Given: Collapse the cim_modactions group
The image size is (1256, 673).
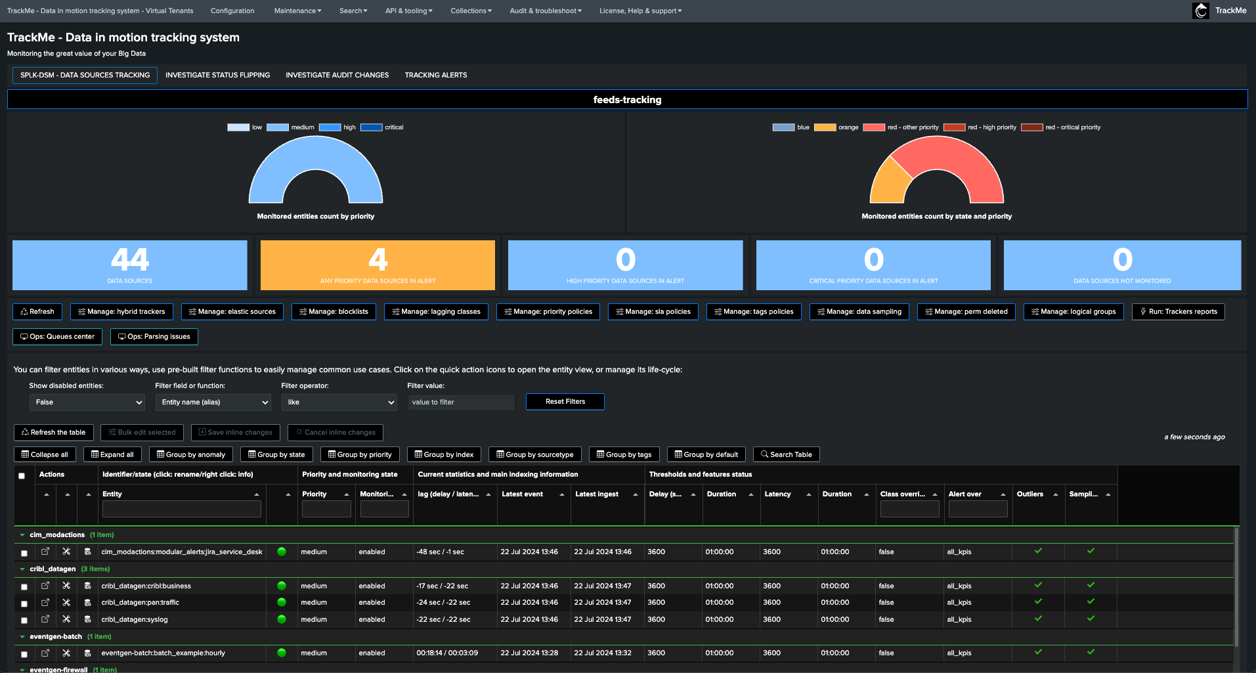Looking at the screenshot, I should coord(22,535).
